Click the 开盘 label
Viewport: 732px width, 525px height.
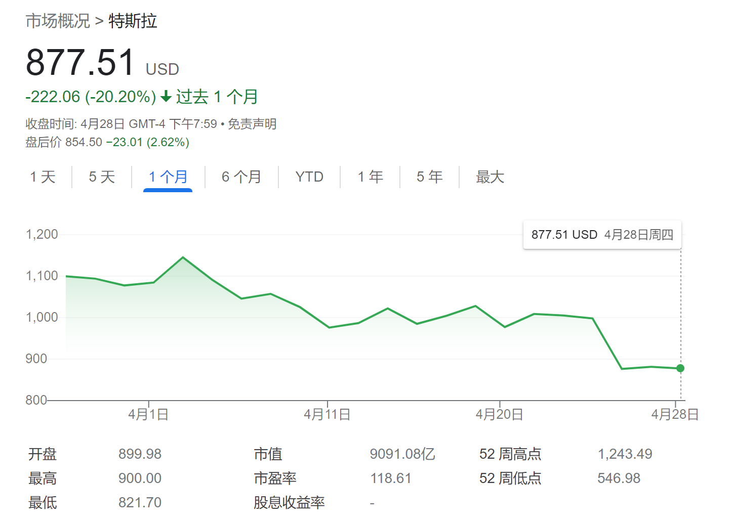click(x=43, y=454)
